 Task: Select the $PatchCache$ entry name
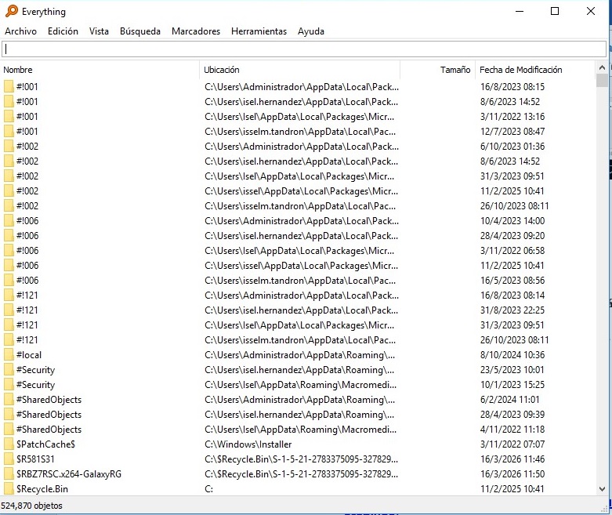45,444
